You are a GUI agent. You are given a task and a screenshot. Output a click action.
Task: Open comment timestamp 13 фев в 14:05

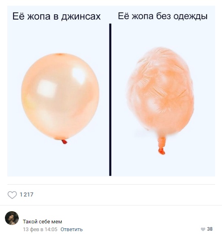[x=40, y=230]
